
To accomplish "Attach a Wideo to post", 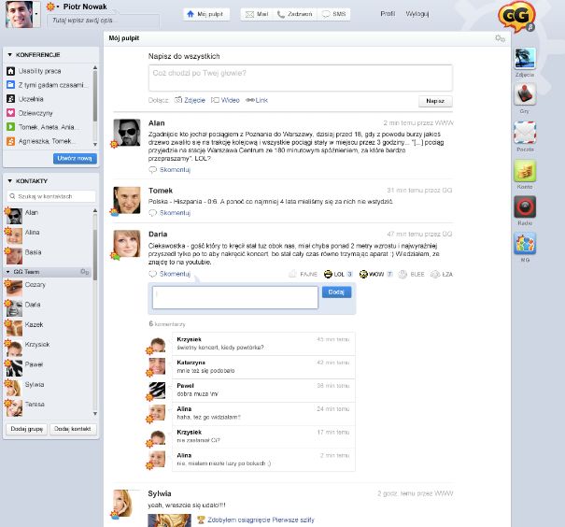I will [x=225, y=100].
